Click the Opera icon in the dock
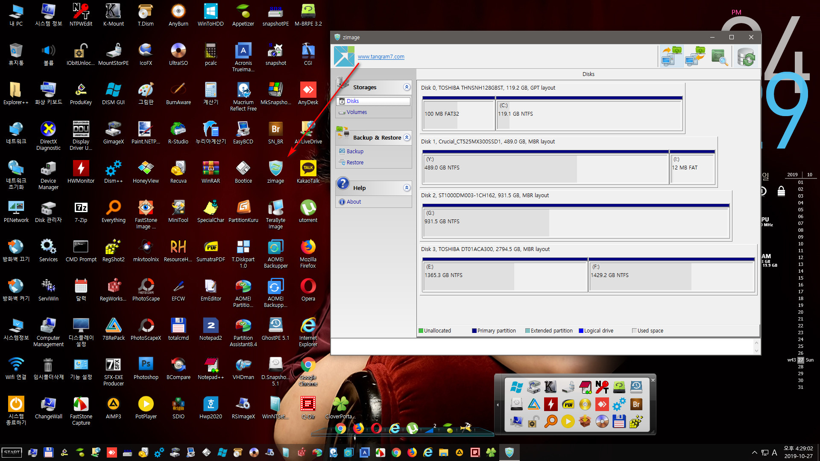Viewport: 820px width, 461px height. pos(376,428)
